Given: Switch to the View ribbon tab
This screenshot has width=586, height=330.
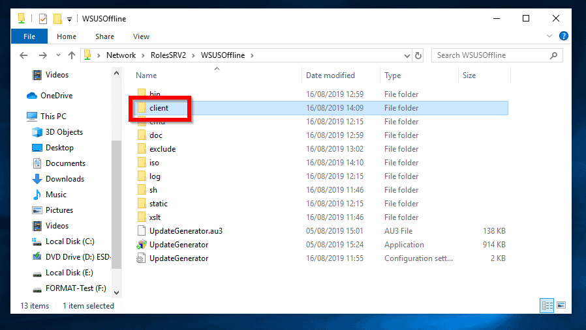Looking at the screenshot, I should [141, 36].
